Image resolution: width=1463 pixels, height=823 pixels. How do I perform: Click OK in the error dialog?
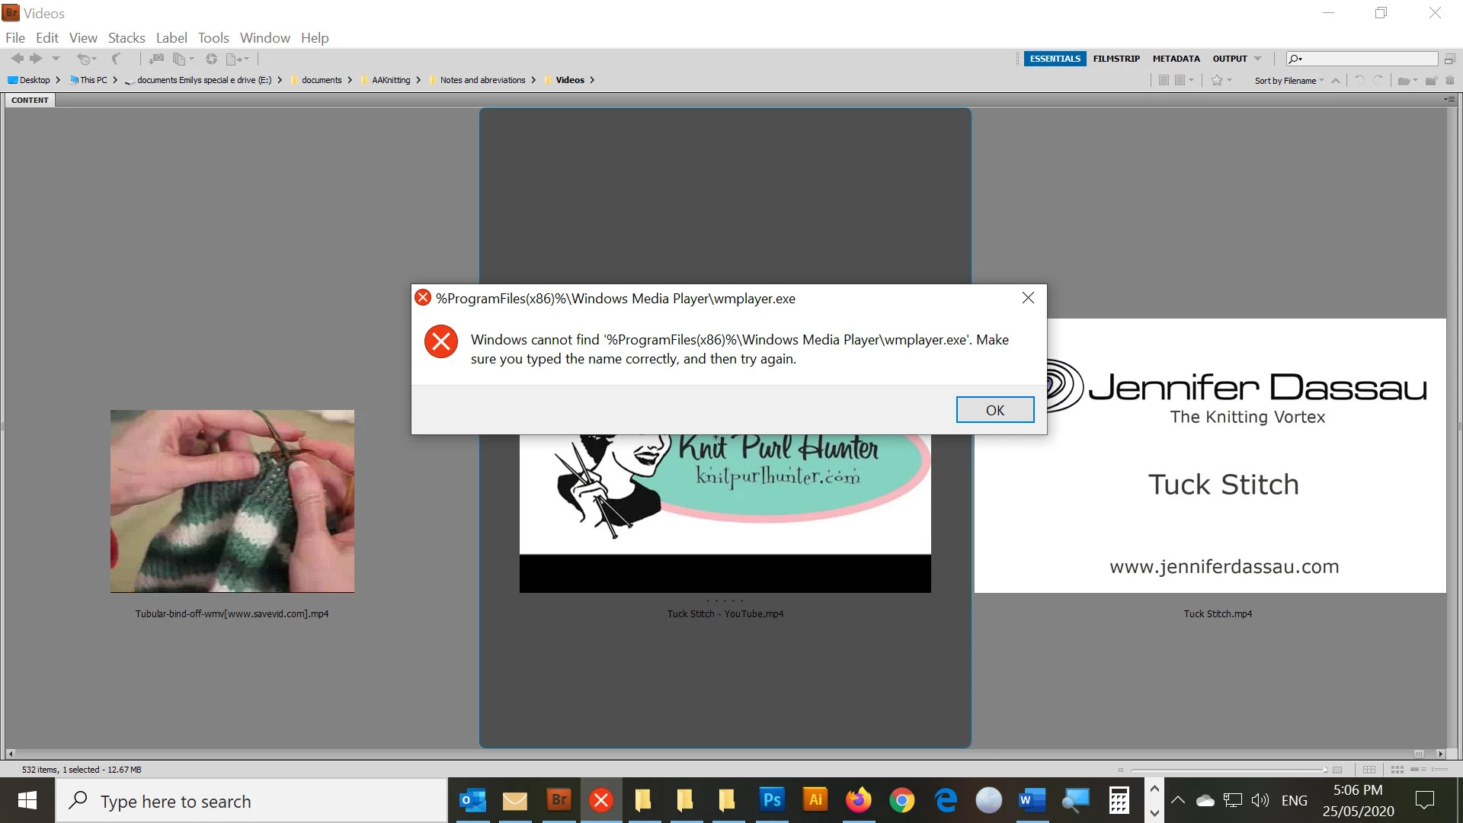click(994, 410)
